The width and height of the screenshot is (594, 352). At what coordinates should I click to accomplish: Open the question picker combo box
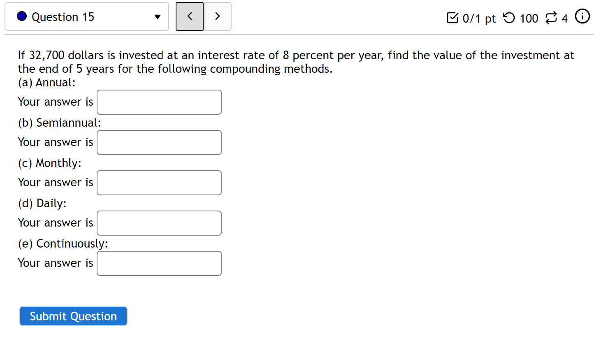tap(86, 16)
